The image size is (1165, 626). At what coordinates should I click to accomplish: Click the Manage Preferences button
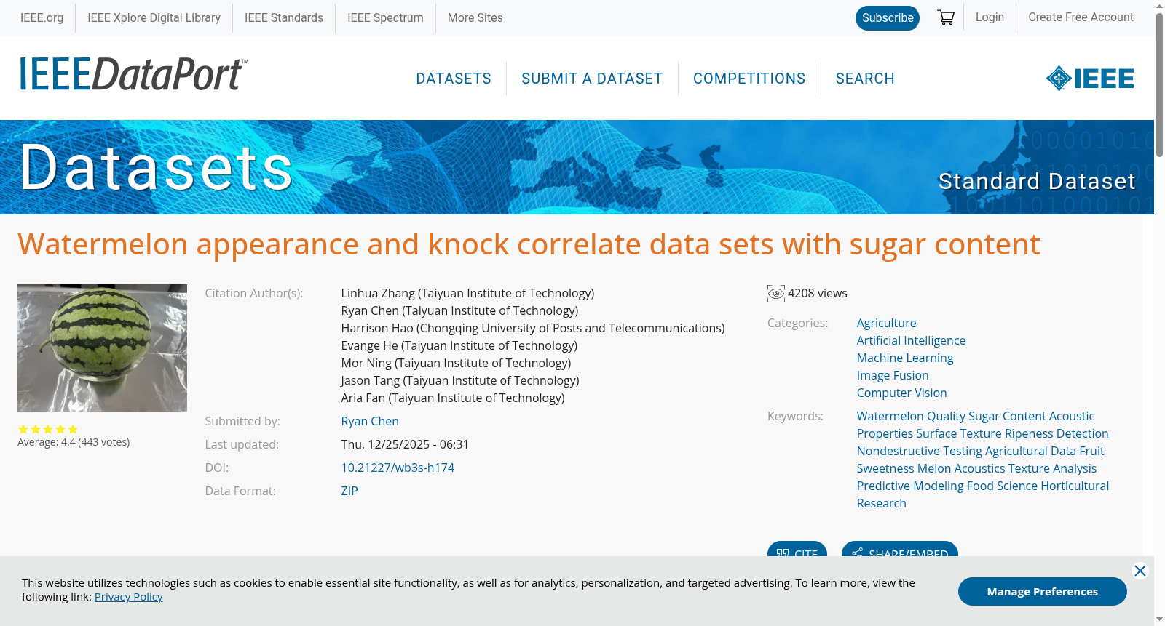[1043, 591]
